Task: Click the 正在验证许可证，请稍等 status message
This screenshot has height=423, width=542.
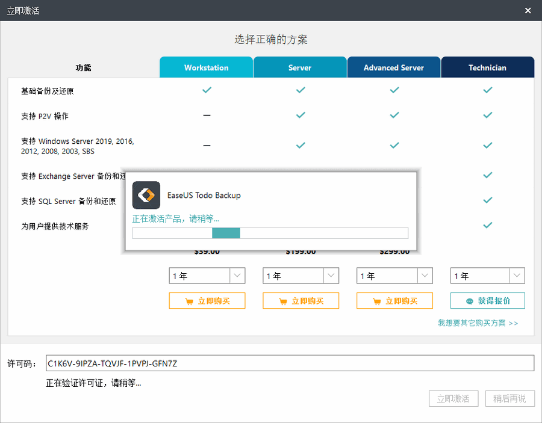Action: 93,383
